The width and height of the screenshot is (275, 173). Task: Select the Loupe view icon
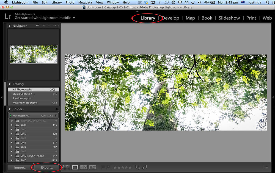75,167
